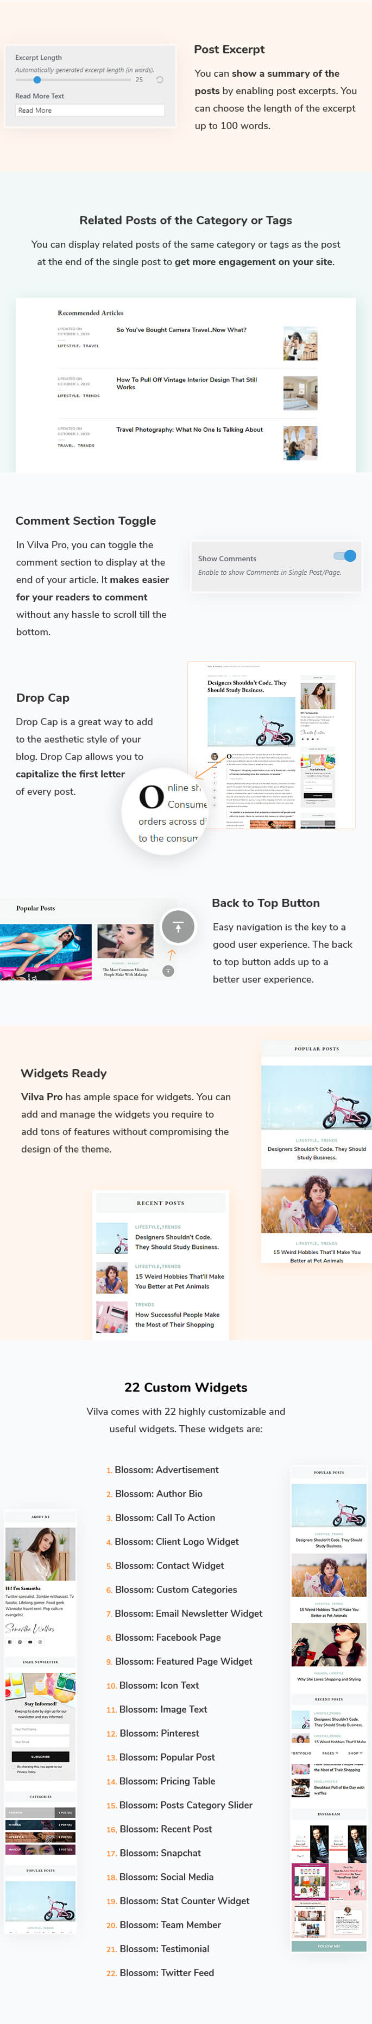Click the SUBSCRIBE button in the newsletter widget

(x=41, y=1757)
